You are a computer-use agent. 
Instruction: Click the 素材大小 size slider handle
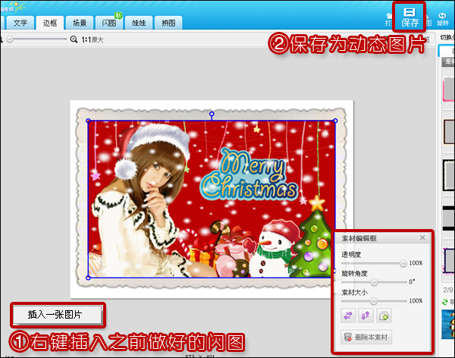374,300
